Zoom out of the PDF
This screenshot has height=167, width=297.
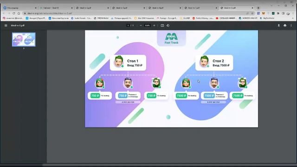(x=141, y=26)
